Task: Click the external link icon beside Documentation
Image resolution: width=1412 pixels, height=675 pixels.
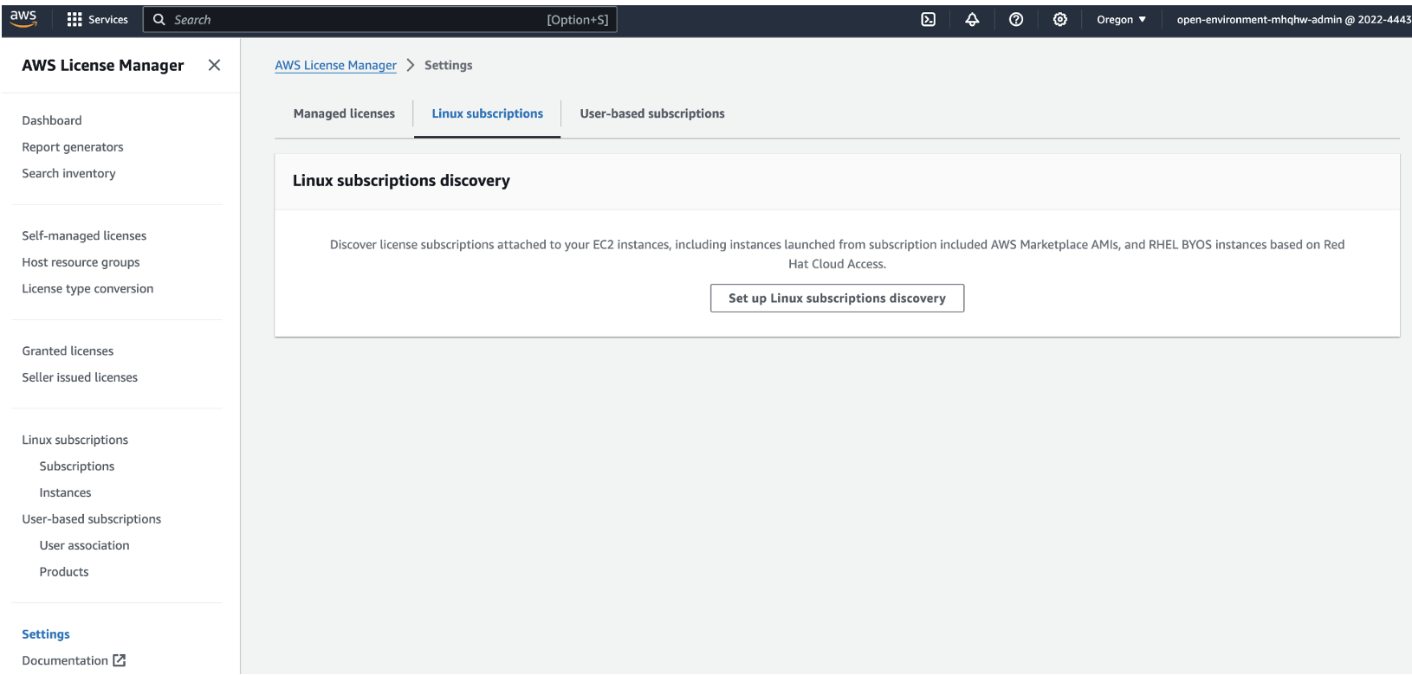Action: point(120,660)
